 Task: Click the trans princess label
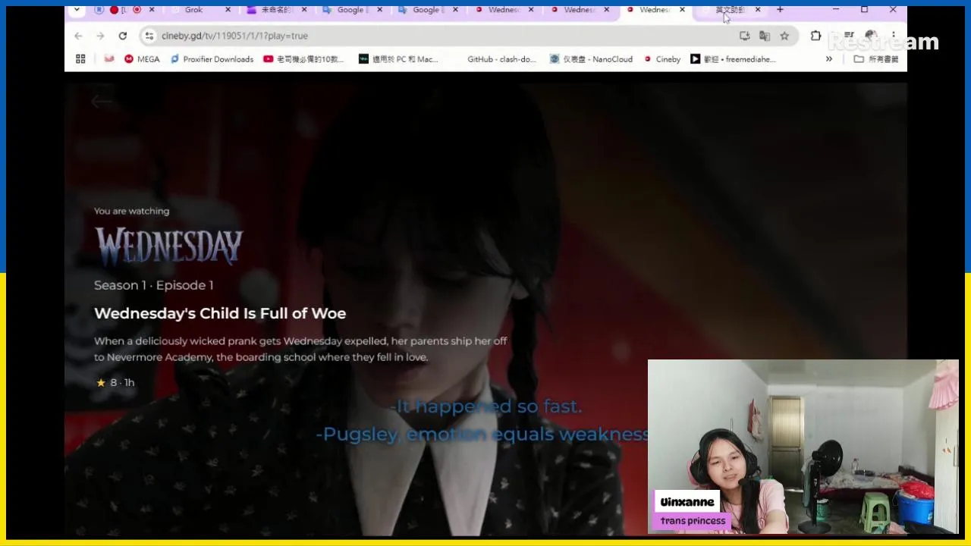(x=693, y=521)
